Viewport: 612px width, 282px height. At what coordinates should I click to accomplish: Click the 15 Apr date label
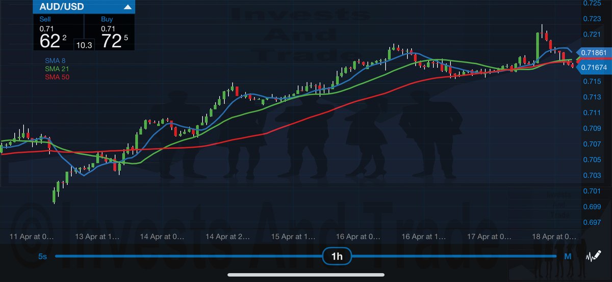(x=293, y=236)
